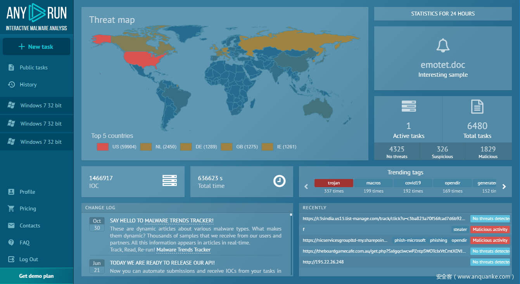Click the Log Out icon
The height and width of the screenshot is (284, 520).
[x=11, y=259]
